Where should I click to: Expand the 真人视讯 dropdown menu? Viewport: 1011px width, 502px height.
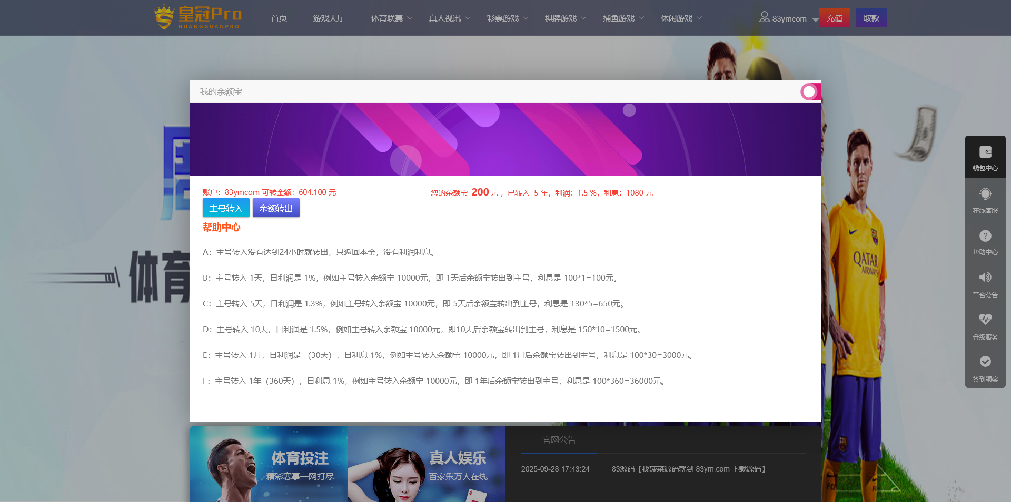pos(450,18)
